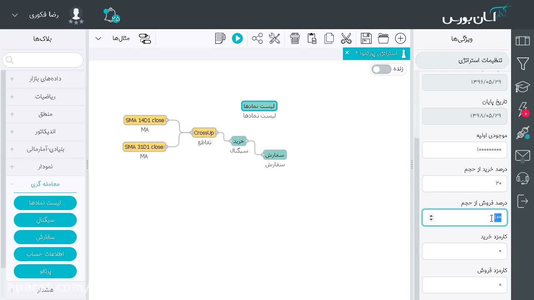Image resolution: width=534 pixels, height=300 pixels.
Task: Close the استراتژی پورتفو tab
Action: pos(347,52)
